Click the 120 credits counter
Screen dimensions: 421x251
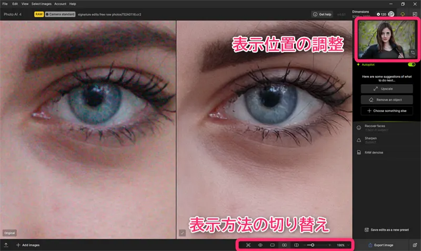tap(381, 14)
